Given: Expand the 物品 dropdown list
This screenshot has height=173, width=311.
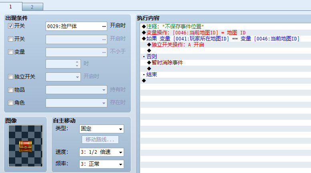Looking at the screenshot, I should [104, 90].
